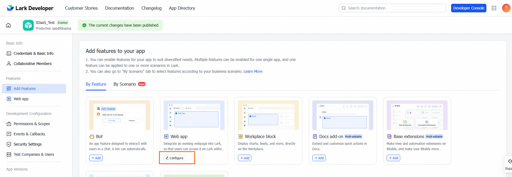Viewport: 512px width, 177px height.
Task: Open the Docs add-on preview thumbnail
Action: [x=343, y=115]
